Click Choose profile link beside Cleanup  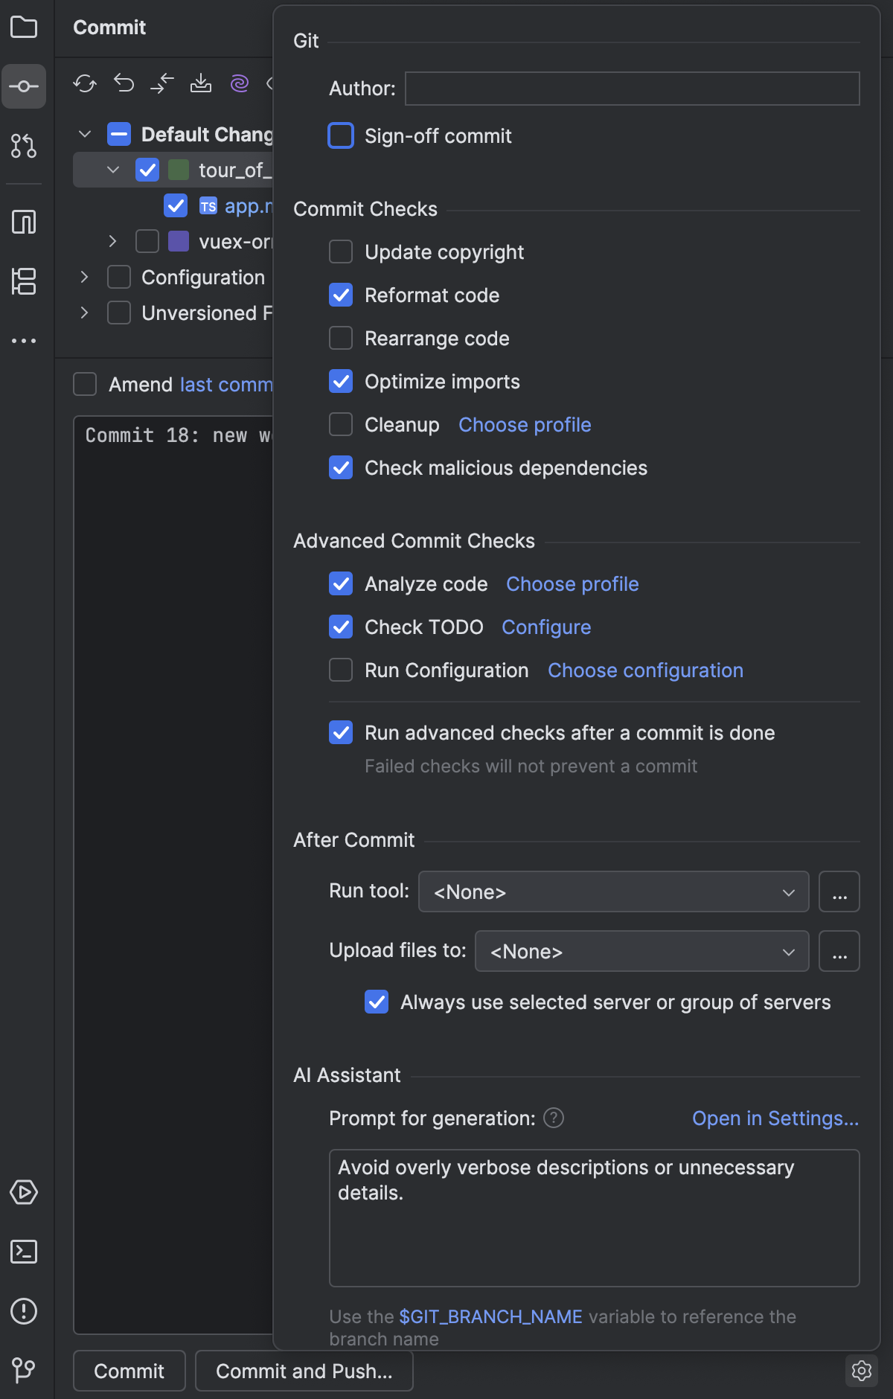[525, 424]
